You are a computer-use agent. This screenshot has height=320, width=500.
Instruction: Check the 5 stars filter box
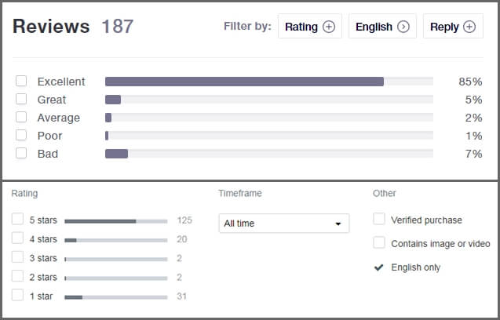tap(17, 220)
